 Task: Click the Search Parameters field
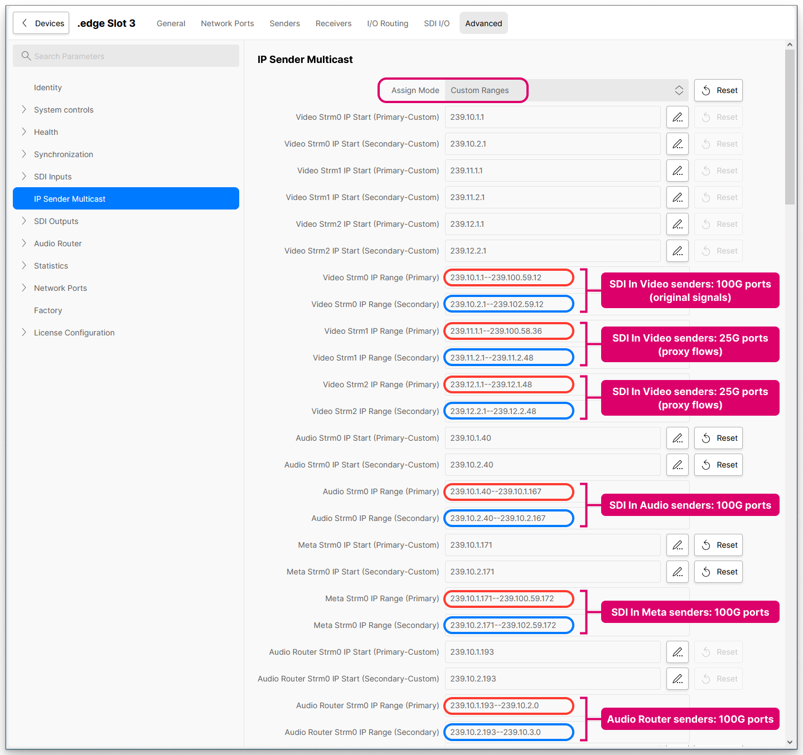[x=134, y=56]
